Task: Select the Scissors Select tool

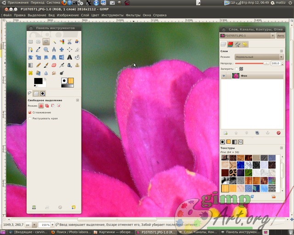Action: (69, 42)
